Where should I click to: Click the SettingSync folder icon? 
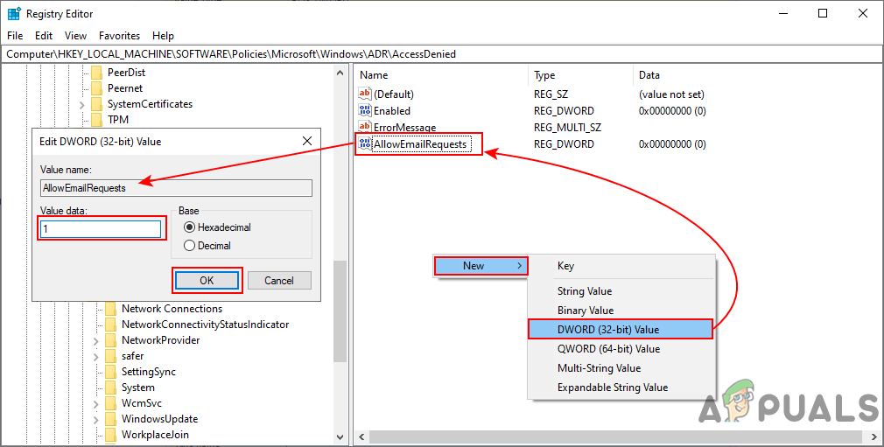tap(111, 372)
